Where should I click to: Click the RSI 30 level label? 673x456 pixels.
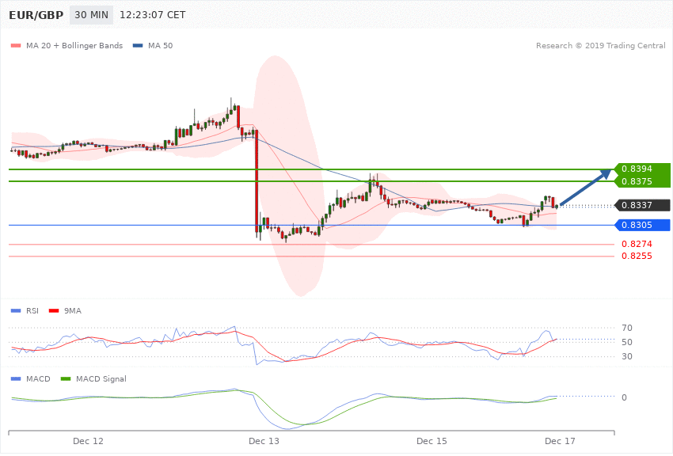coord(626,356)
